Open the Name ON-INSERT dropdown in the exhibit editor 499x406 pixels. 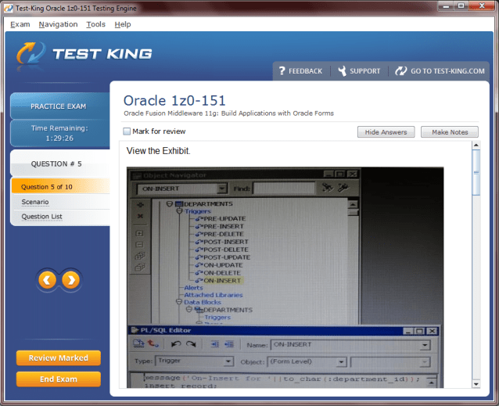pyautogui.click(x=425, y=345)
